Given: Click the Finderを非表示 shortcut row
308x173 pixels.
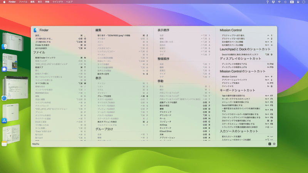Looking at the screenshot, I should click(60, 45).
